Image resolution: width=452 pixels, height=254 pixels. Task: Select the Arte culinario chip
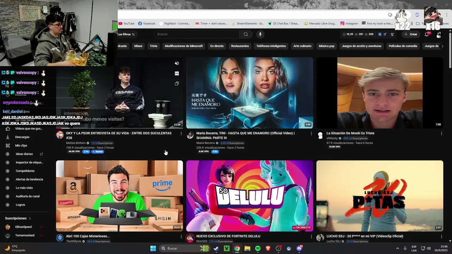(302, 46)
